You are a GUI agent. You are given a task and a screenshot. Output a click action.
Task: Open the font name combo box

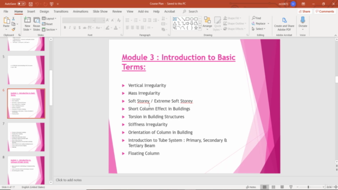pyautogui.click(x=79, y=20)
